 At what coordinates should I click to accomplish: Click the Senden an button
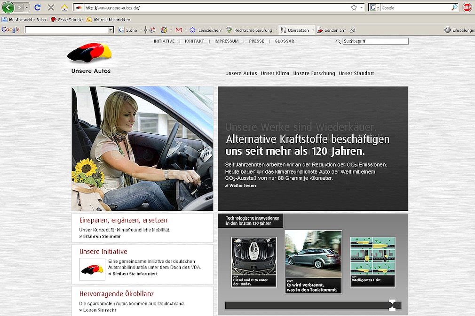[332, 30]
